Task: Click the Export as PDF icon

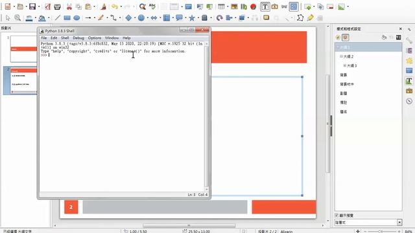Action: [47, 6]
